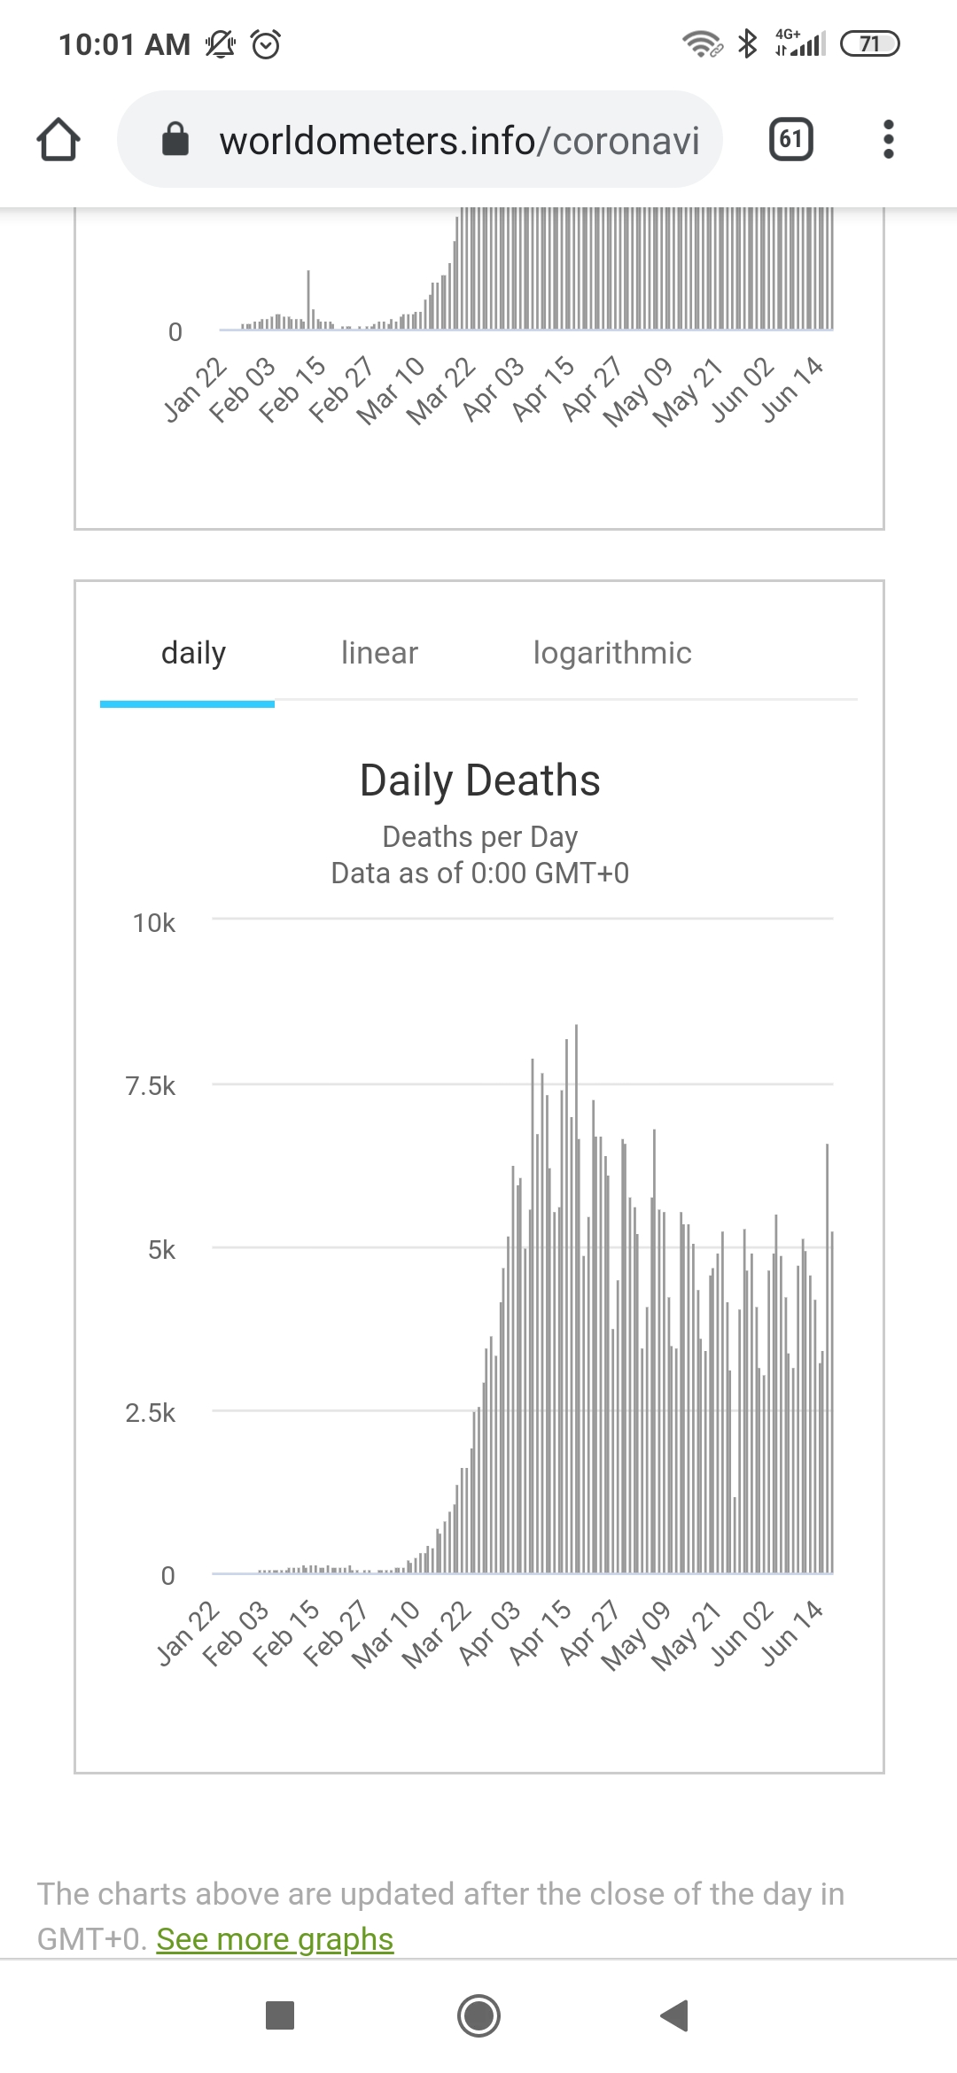The height and width of the screenshot is (2073, 957).
Task: Open the tab switcher showing 61 tabs
Action: click(791, 139)
